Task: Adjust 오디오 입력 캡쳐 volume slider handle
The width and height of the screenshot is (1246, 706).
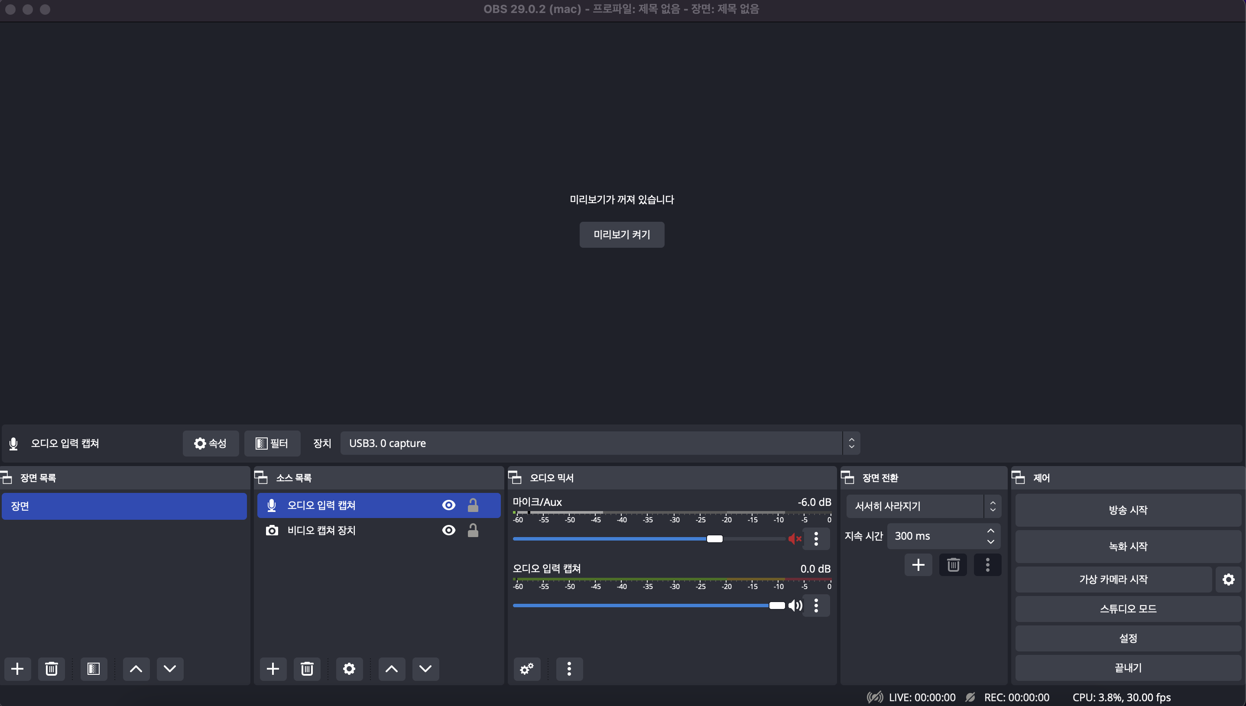Action: point(776,606)
